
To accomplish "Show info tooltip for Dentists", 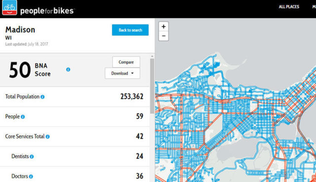I will point(32,156).
